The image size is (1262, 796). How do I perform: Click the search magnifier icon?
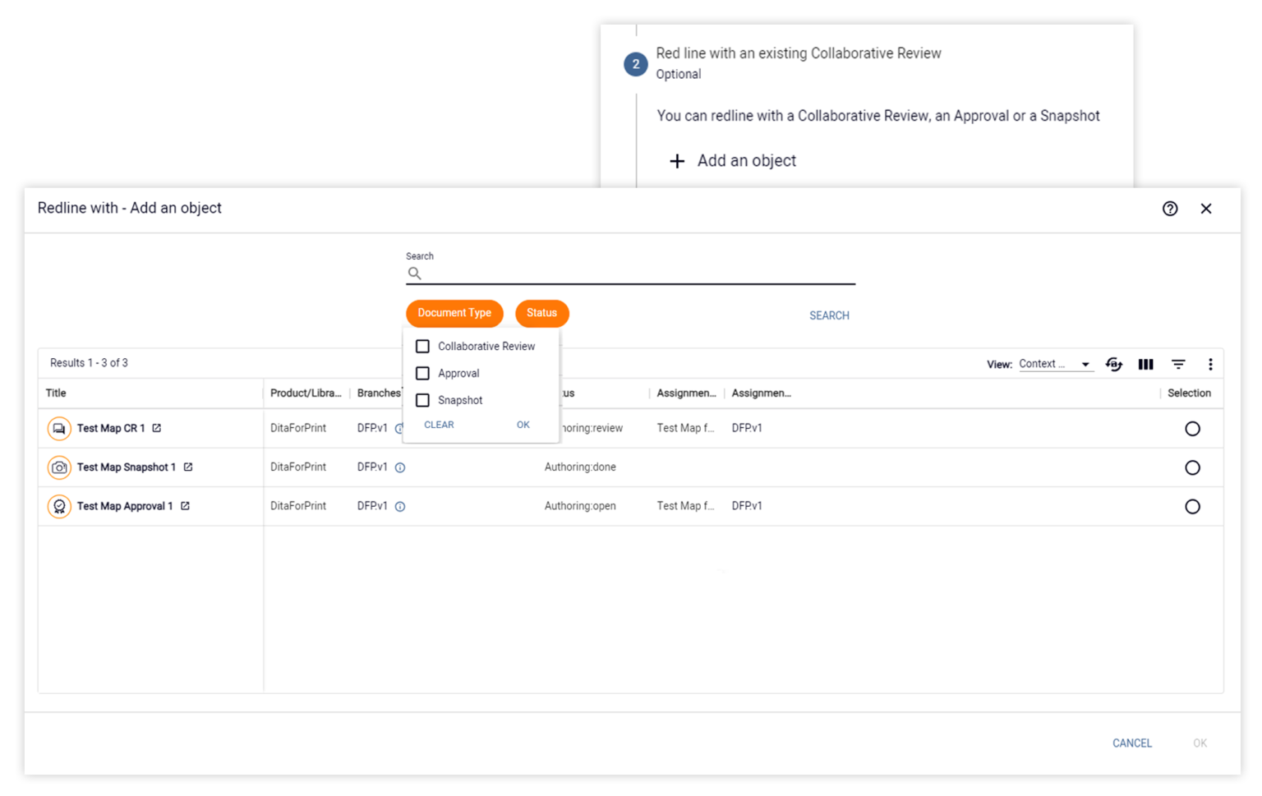(415, 274)
